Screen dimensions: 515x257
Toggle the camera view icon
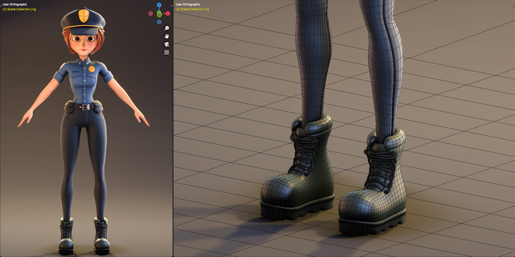[x=167, y=44]
